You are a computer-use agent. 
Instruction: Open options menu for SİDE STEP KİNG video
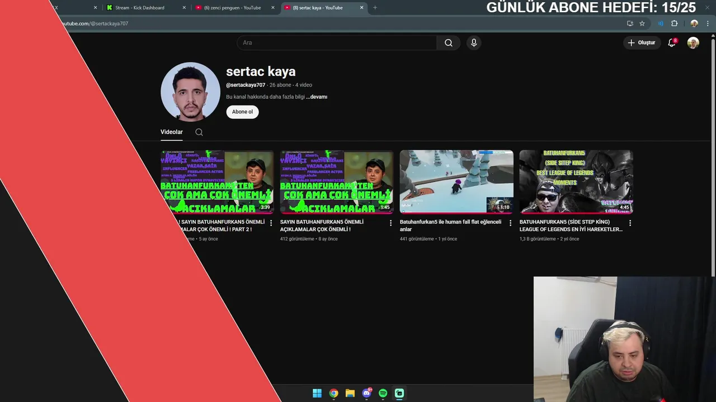630,223
